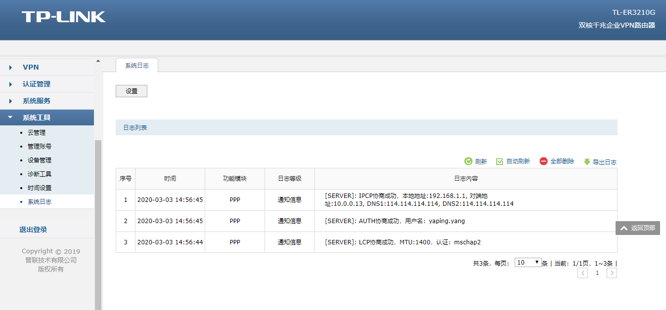Click PPP module cell in row 3
This screenshot has height=310, width=666.
(235, 242)
